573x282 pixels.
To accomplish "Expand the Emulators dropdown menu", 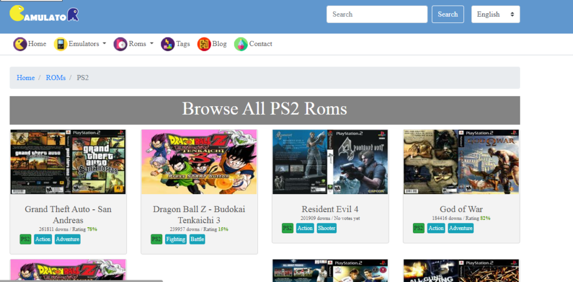I will click(x=87, y=44).
